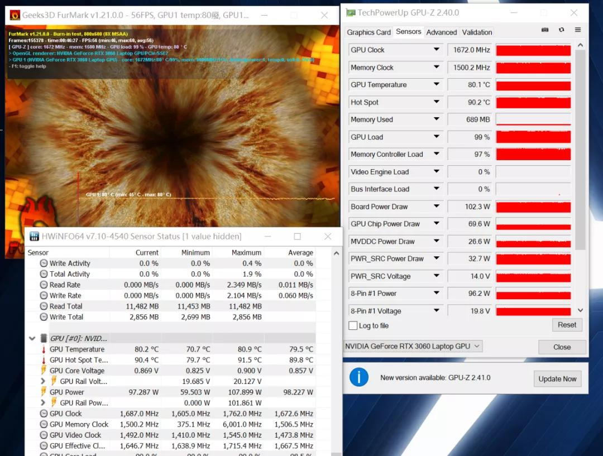603x456 pixels.
Task: Click the GPU-Z screenshot camera icon
Action: point(545,30)
